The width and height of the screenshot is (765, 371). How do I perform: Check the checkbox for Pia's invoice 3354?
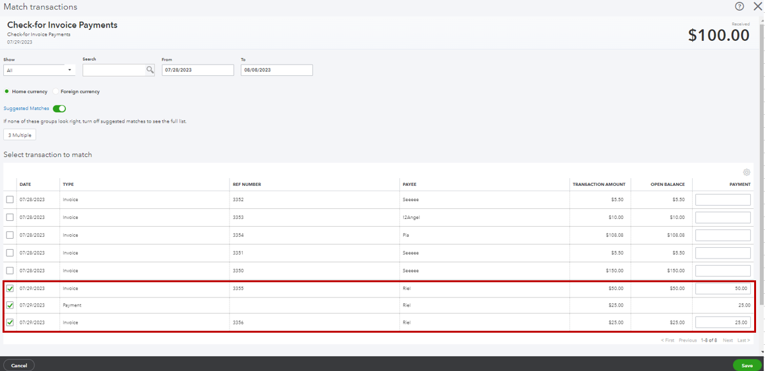pyautogui.click(x=10, y=234)
